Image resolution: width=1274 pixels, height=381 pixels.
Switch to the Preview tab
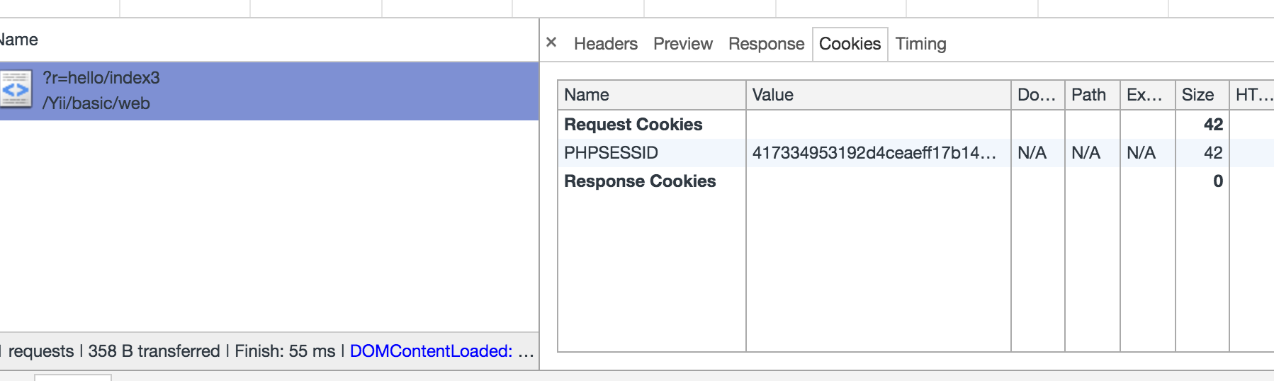click(682, 44)
